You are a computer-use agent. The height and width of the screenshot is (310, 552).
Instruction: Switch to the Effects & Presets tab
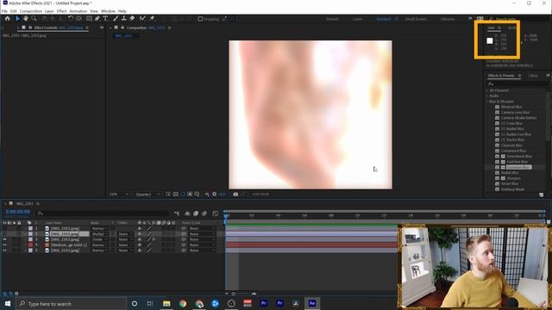tap(501, 76)
